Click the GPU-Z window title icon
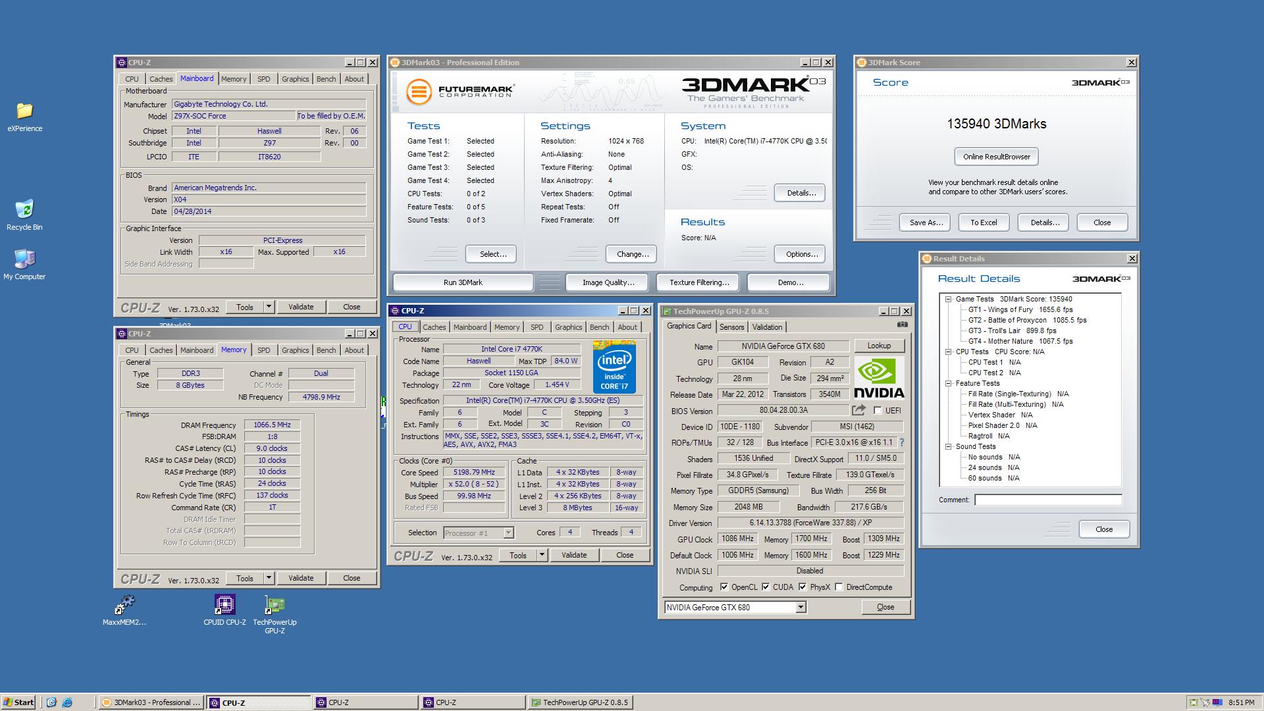1264x711 pixels. pos(667,311)
